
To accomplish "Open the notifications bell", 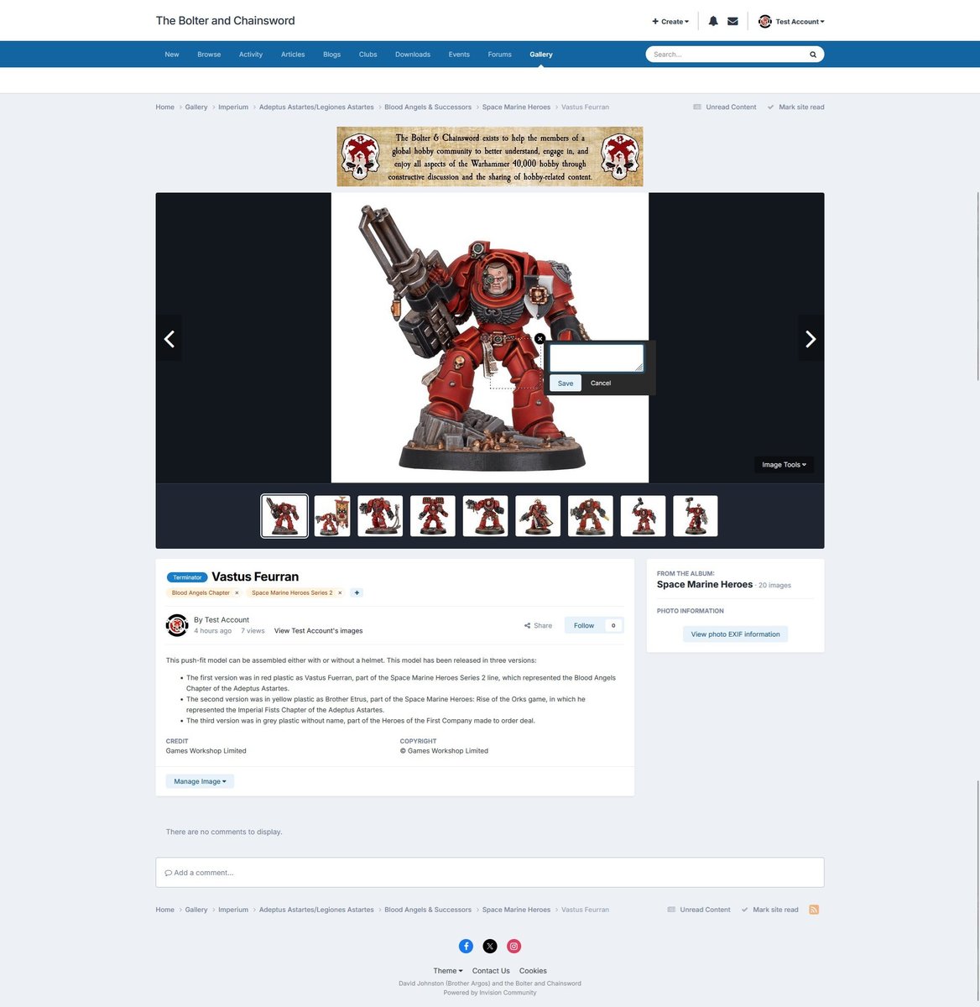I will (713, 21).
